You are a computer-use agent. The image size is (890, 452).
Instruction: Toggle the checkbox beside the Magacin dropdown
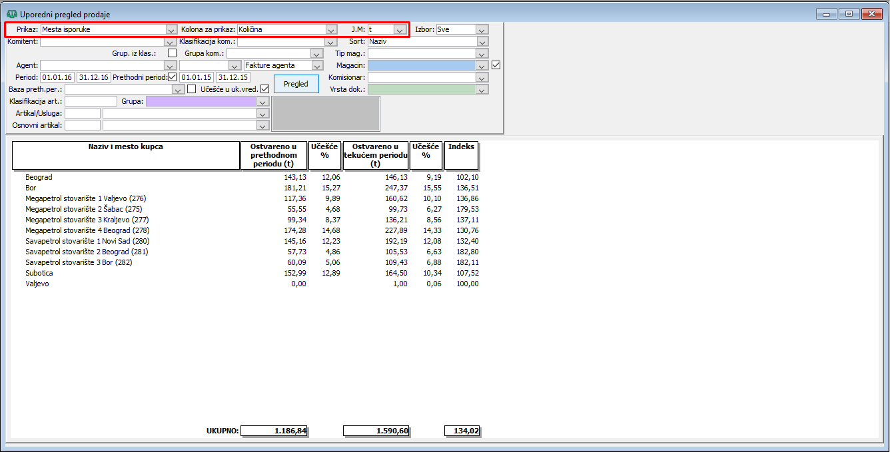click(495, 65)
